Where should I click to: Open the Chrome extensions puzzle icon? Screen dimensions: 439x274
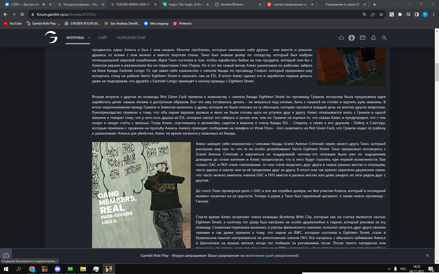coord(400,14)
